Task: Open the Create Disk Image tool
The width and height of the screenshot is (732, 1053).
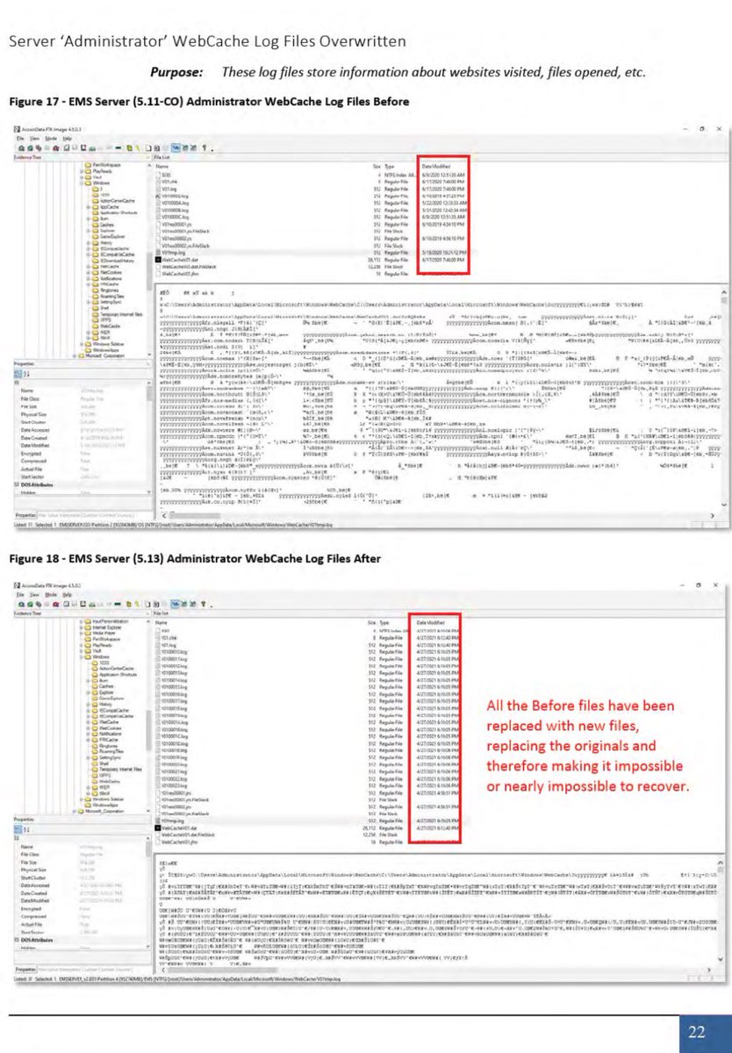Action: coord(66,147)
